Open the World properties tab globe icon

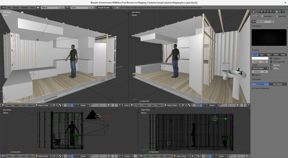pos(268,12)
